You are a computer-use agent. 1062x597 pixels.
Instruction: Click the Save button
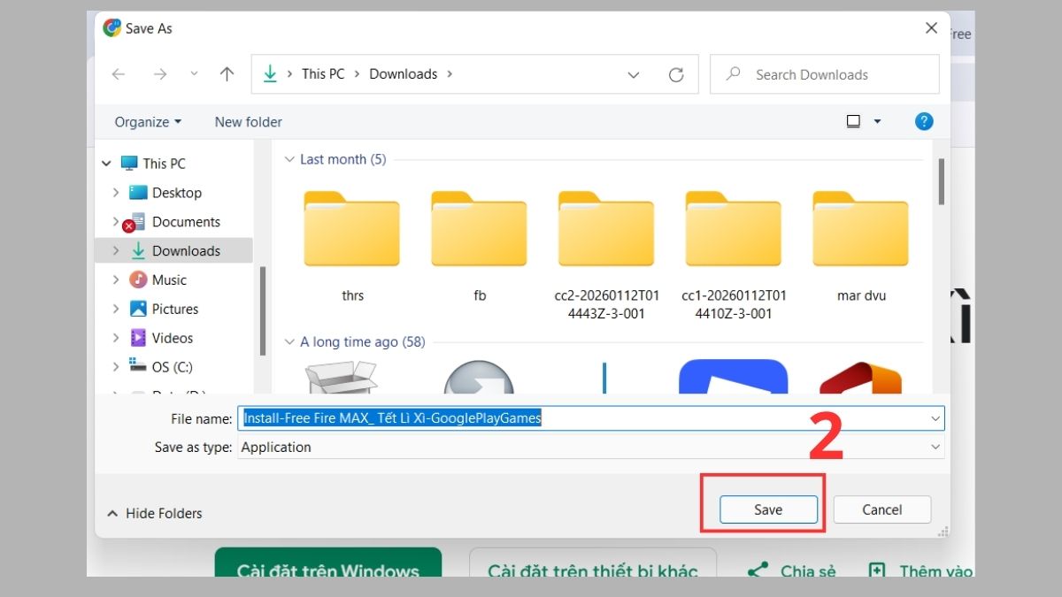click(767, 509)
